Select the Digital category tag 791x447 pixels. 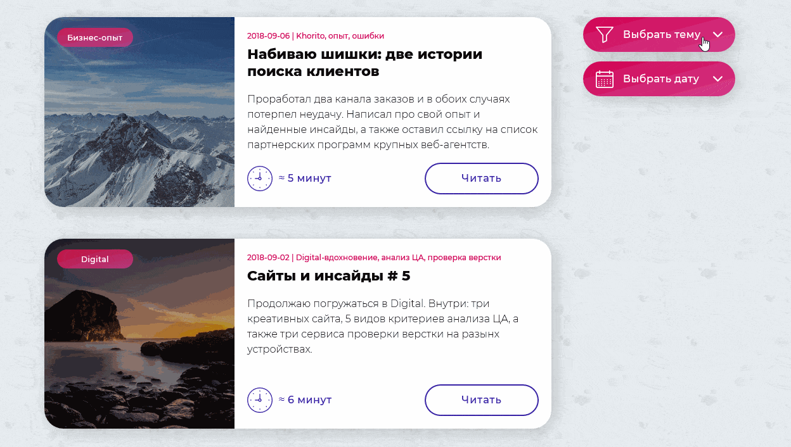(95, 259)
